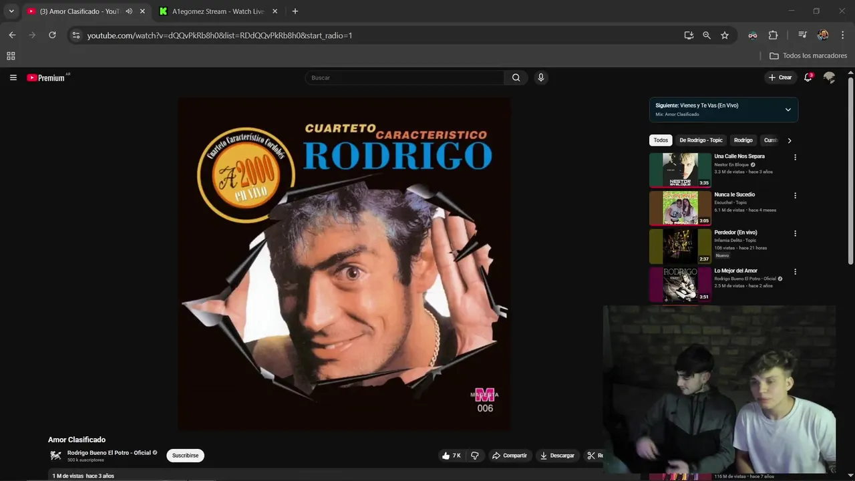Click the Perdedor (En vivo) title
Viewport: 855px width, 481px height.
pyautogui.click(x=735, y=232)
